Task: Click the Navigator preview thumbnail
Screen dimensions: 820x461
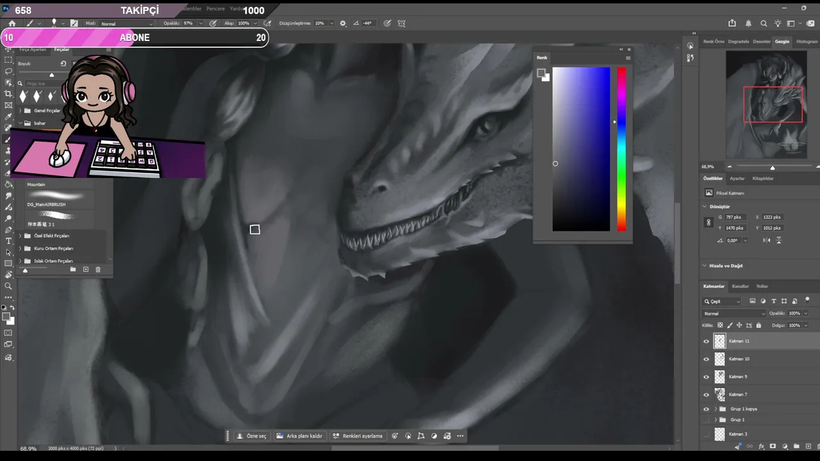Action: (766, 105)
